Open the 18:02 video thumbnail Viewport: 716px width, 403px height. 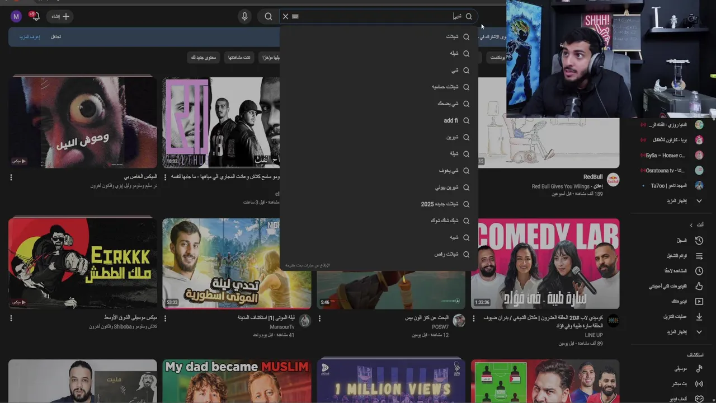pos(221,121)
